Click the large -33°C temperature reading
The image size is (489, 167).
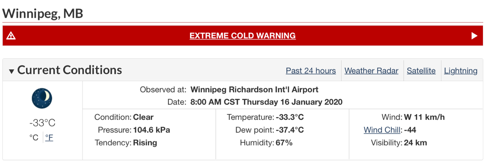[42, 123]
